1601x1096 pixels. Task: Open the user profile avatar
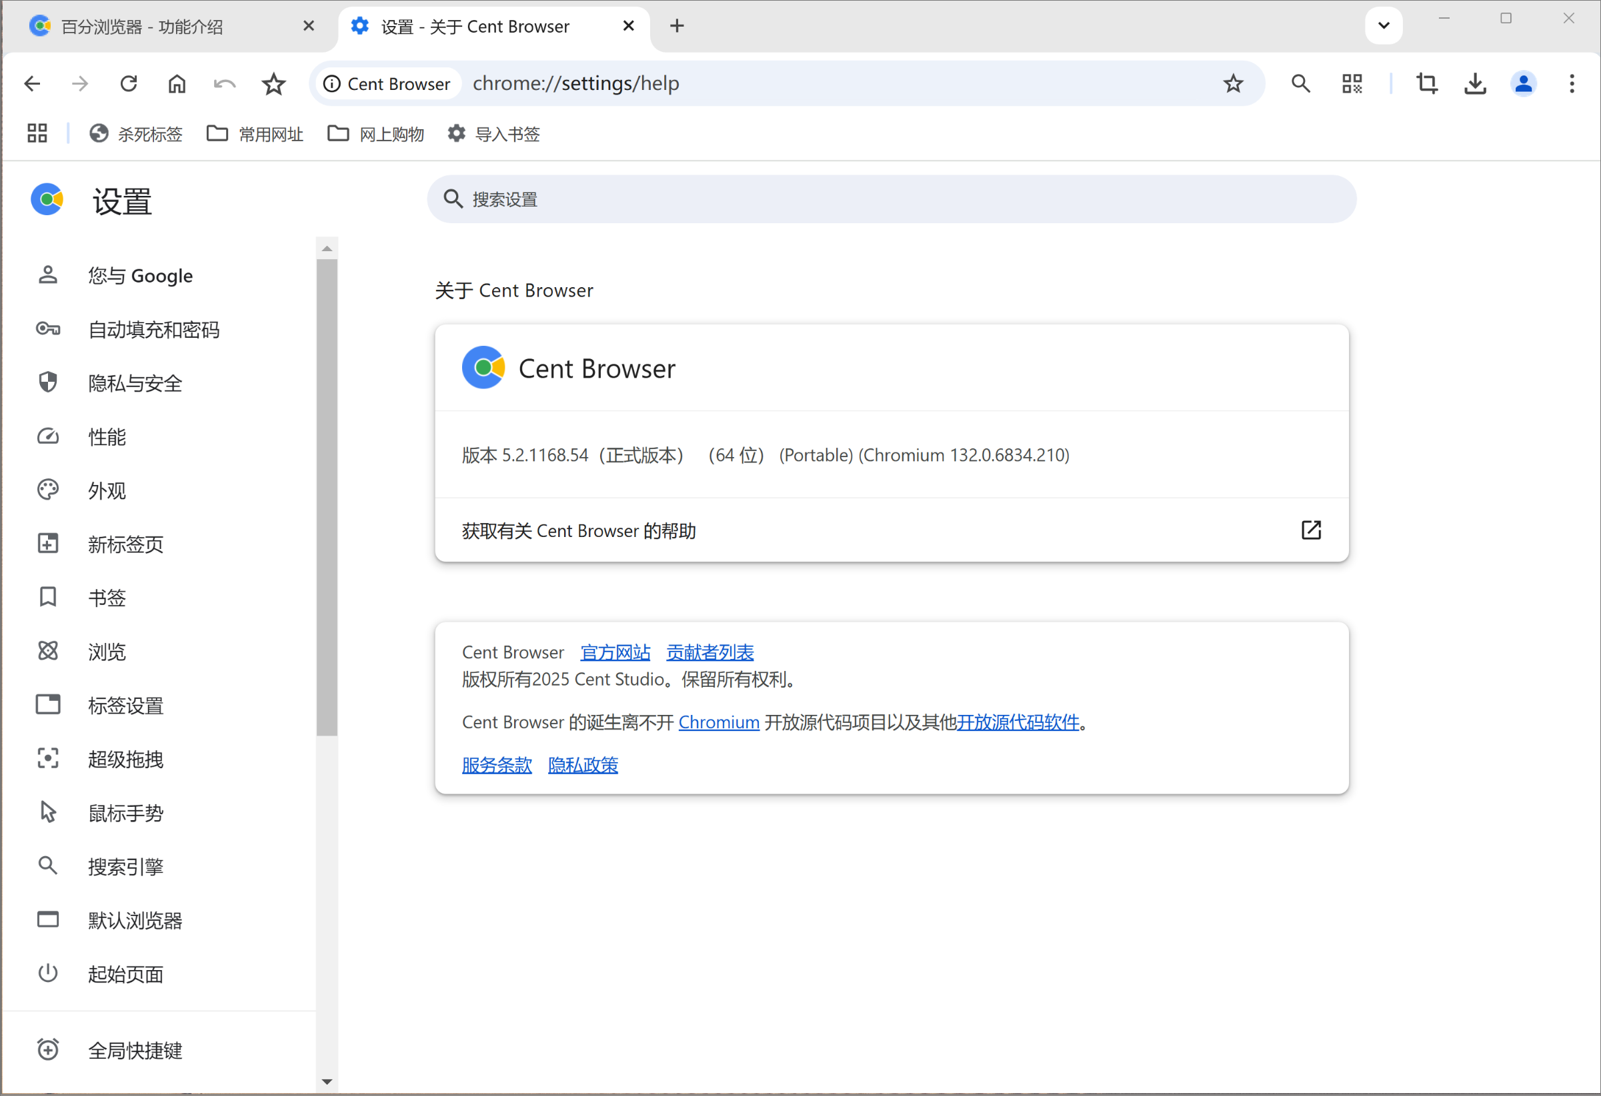1524,84
